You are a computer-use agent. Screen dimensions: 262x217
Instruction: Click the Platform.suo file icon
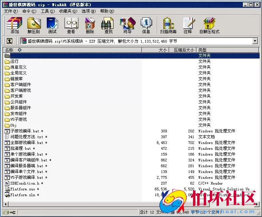(7, 189)
